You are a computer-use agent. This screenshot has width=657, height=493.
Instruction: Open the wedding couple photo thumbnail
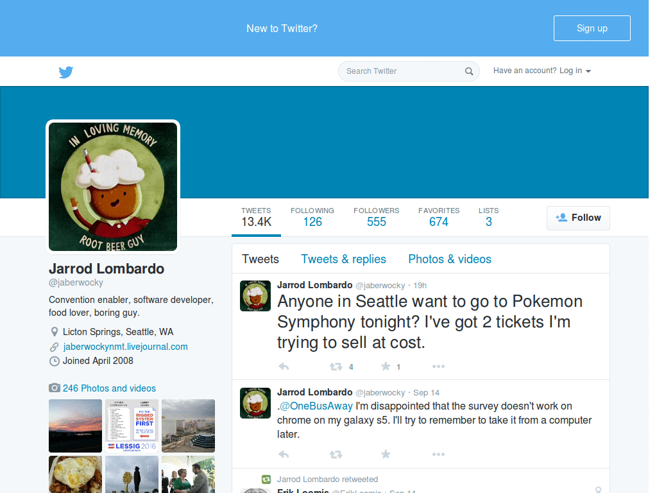click(188, 474)
